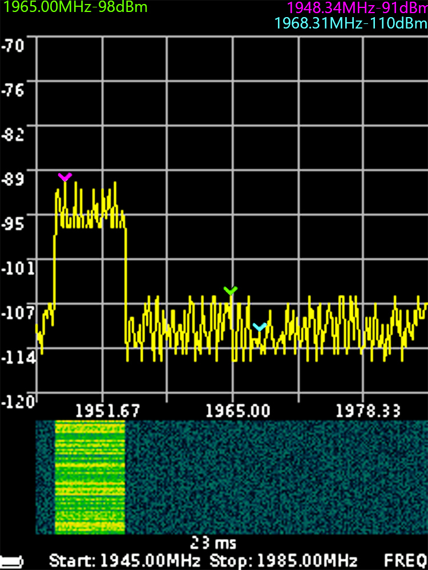Click the battery icon in the status bar
428x570 pixels.
pyautogui.click(x=11, y=561)
